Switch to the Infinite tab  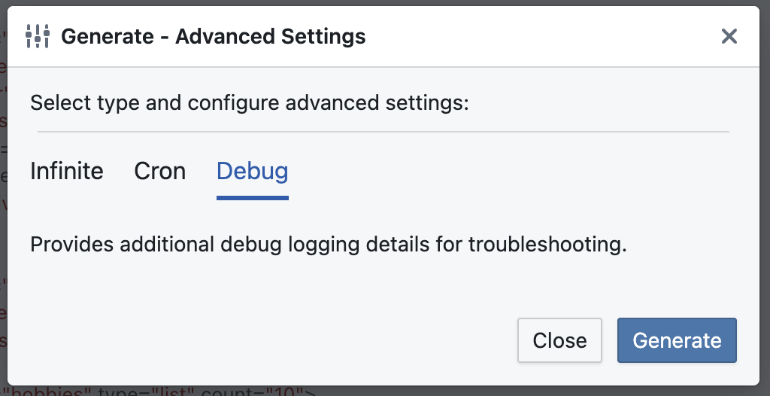pyautogui.click(x=67, y=171)
